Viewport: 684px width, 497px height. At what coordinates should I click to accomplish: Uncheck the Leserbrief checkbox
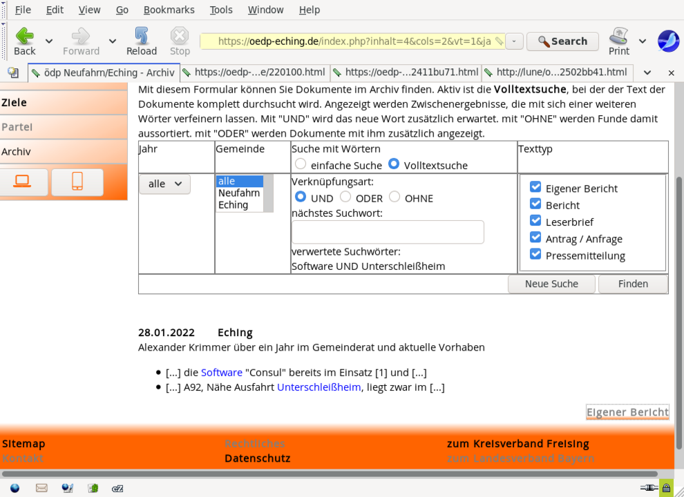535,222
